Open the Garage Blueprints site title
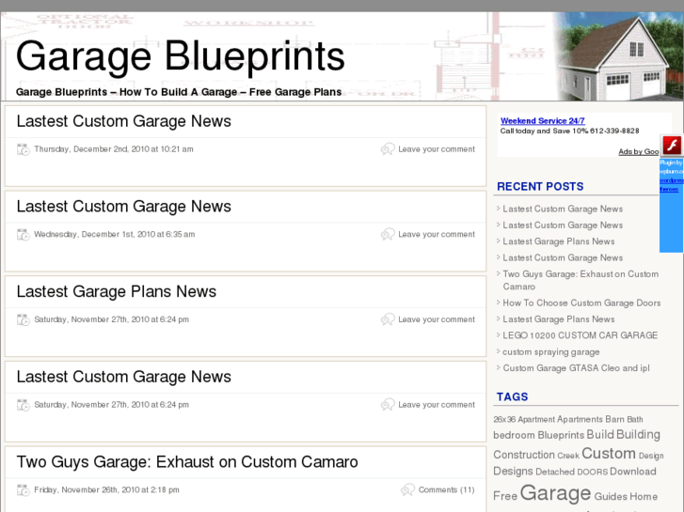Screen dimensions: 684x512 [180, 56]
